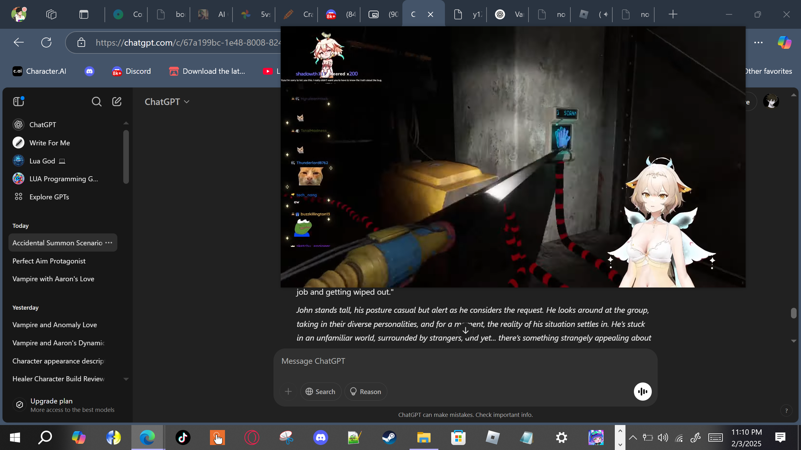Open Windows taskbar search

(45, 437)
